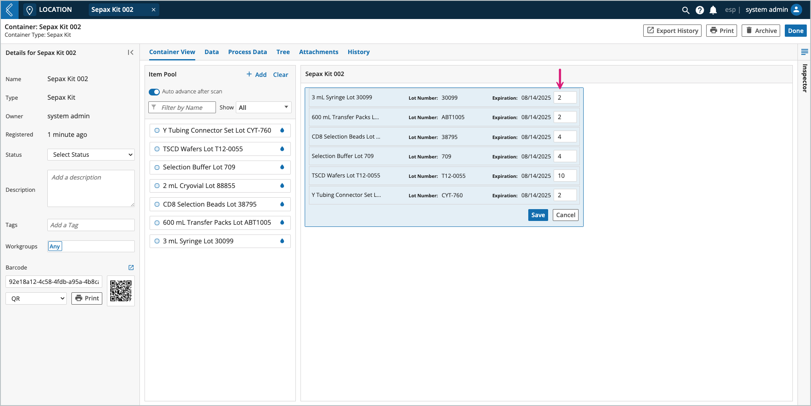Click the barcode value field
The width and height of the screenshot is (811, 406).
pyautogui.click(x=54, y=281)
